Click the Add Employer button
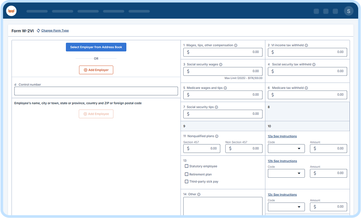Screen dimensions: 361x218 coord(96,70)
